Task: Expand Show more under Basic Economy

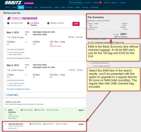Action: coord(13,118)
